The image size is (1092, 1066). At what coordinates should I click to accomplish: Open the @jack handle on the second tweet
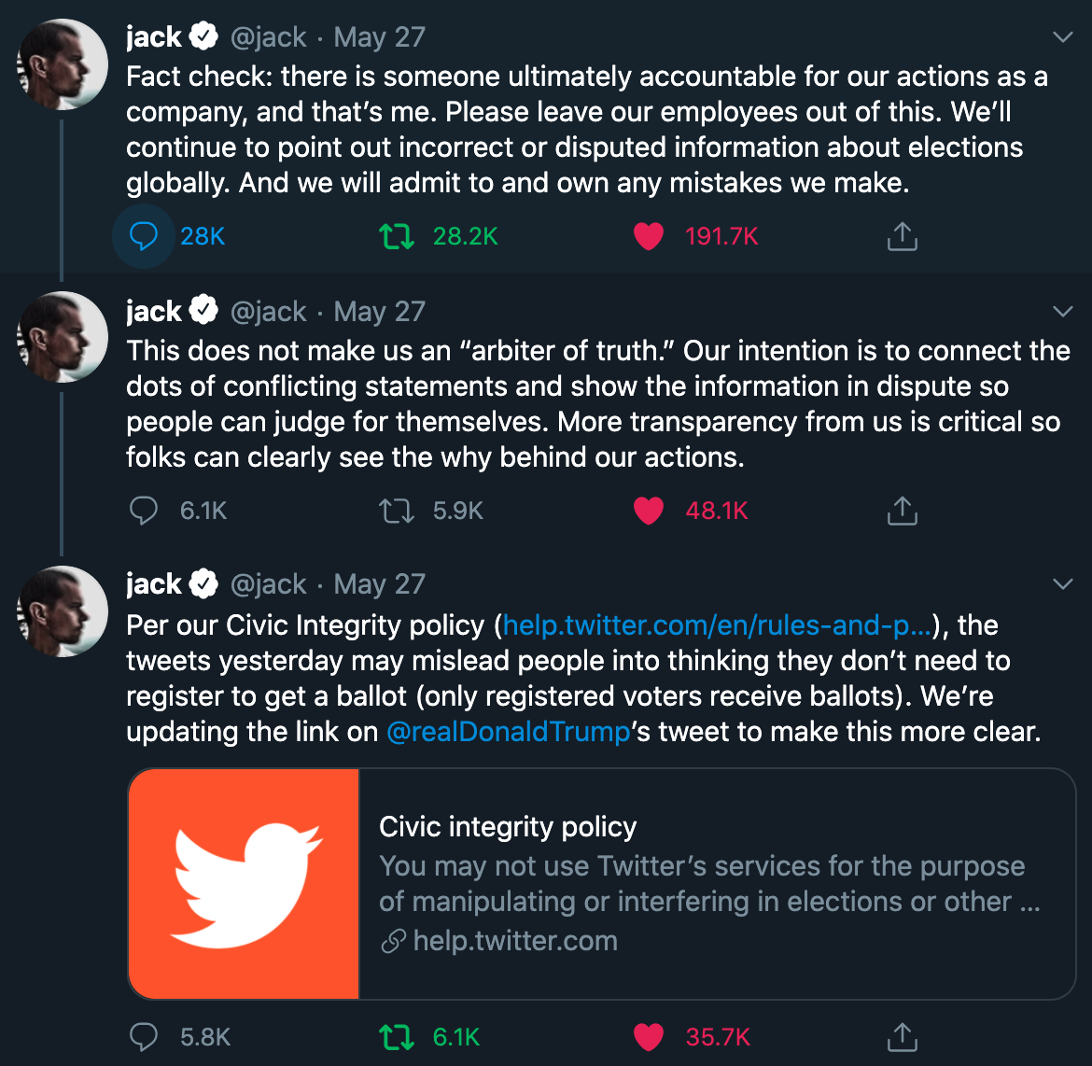click(x=269, y=311)
